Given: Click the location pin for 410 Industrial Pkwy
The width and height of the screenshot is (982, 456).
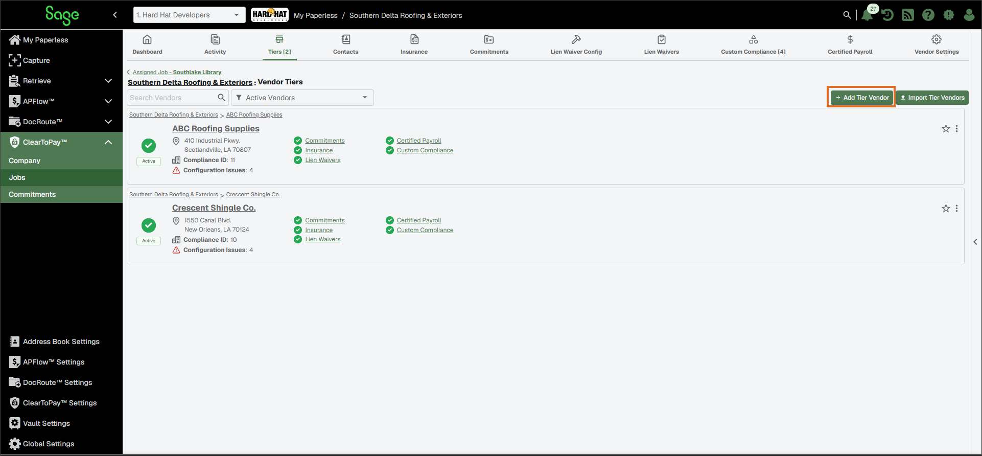Looking at the screenshot, I should tap(176, 141).
